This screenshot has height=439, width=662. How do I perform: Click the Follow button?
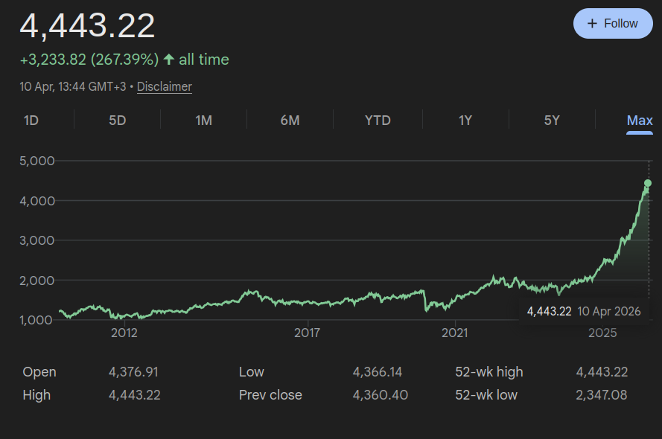click(613, 24)
